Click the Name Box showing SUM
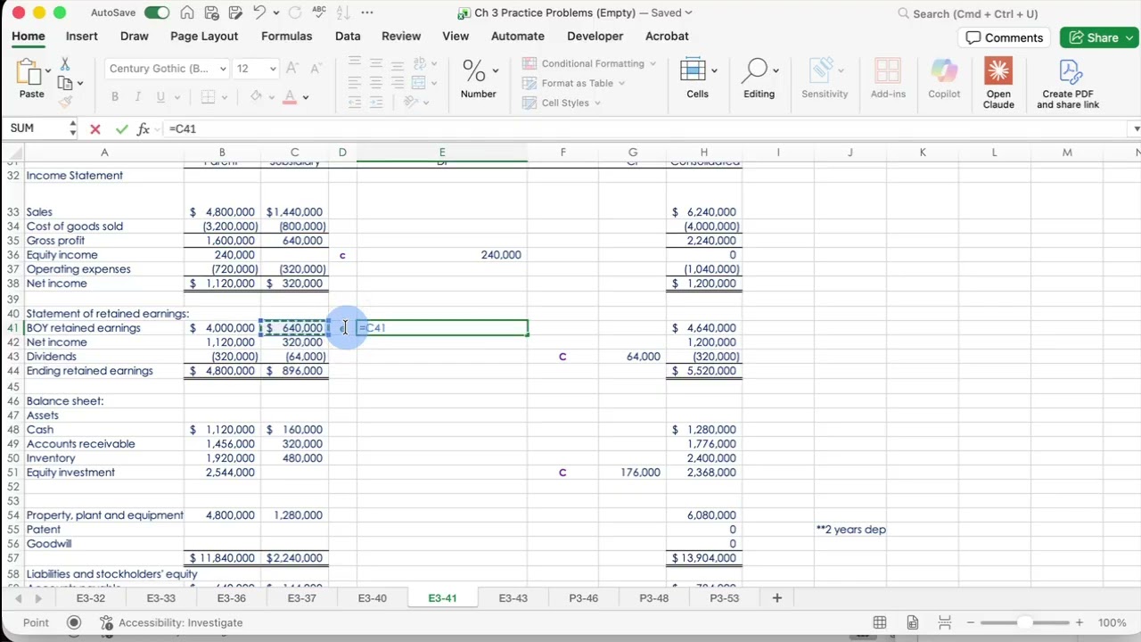The width and height of the screenshot is (1141, 642). tap(36, 129)
